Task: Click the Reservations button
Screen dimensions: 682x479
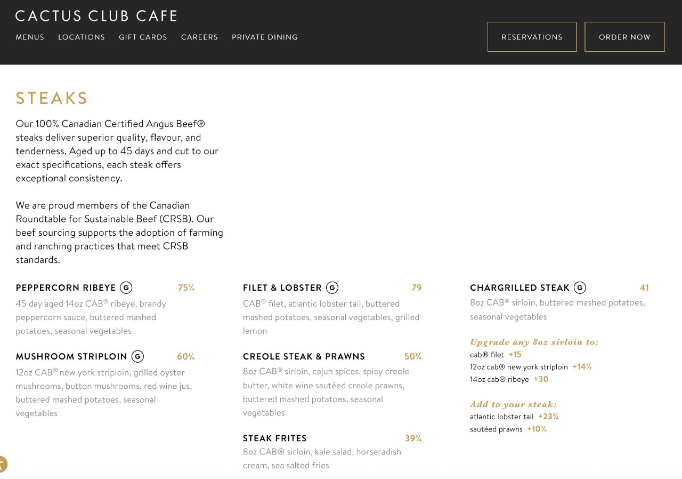Action: [532, 37]
